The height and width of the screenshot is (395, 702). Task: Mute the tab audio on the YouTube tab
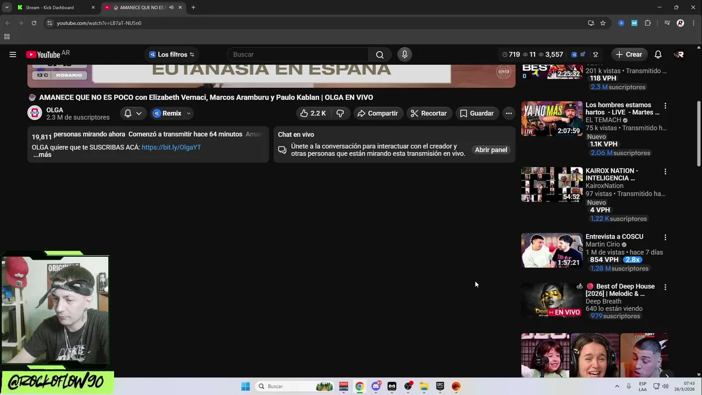coord(171,7)
